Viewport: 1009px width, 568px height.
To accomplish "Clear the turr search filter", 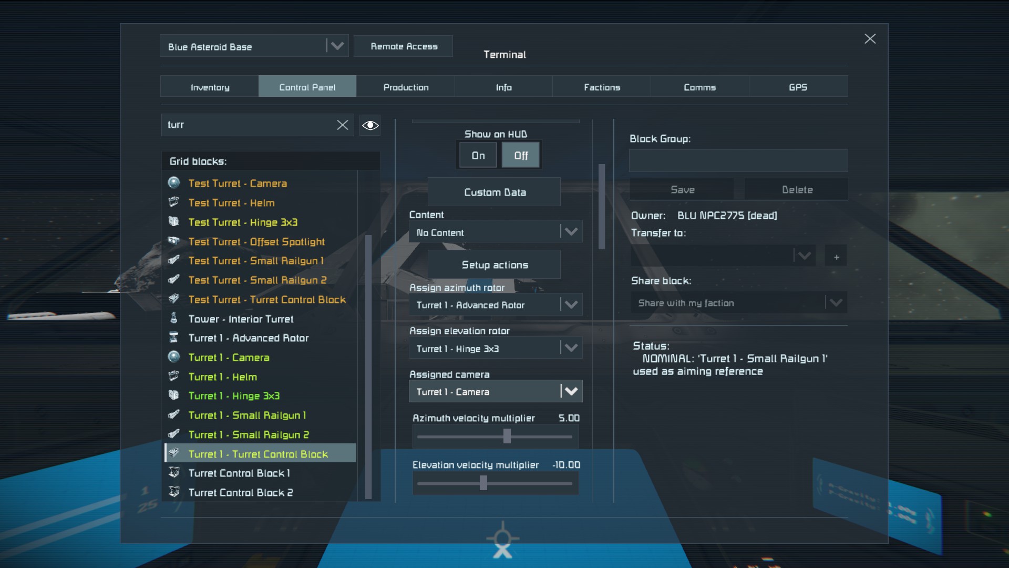I will click(x=342, y=125).
